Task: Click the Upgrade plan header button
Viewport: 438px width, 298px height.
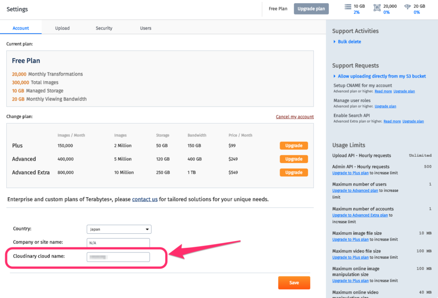Action: pos(311,9)
